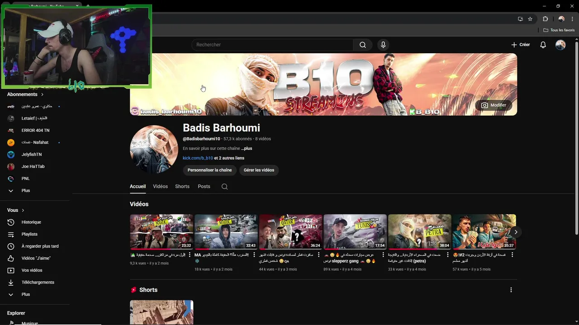Open kick.com/b_b10 link
Viewport: 579px width, 325px height.
coord(198,158)
